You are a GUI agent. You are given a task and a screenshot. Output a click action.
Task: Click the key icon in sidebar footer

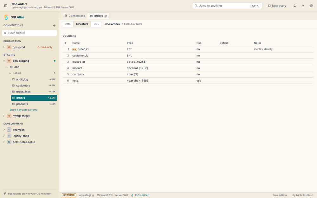pos(5,194)
